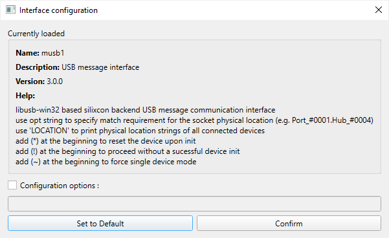Click the 'USB message interface' description text
The width and height of the screenshot is (389, 238).
click(100, 67)
